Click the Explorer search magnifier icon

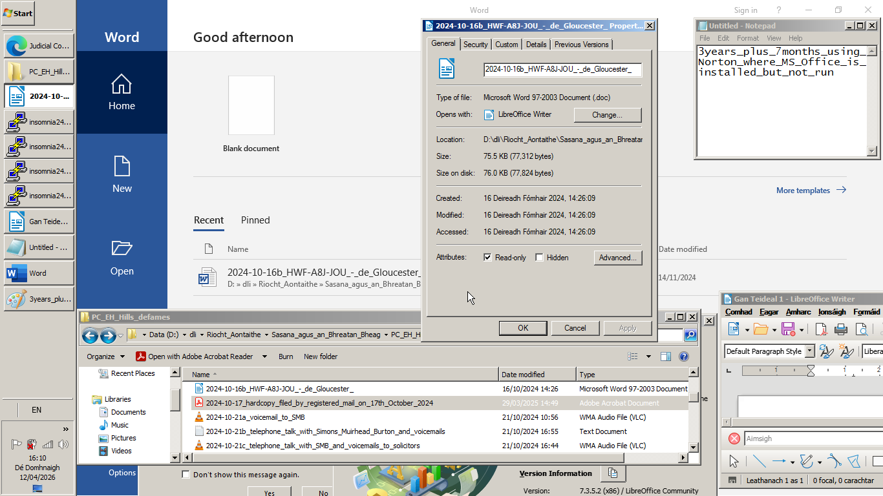(x=690, y=335)
